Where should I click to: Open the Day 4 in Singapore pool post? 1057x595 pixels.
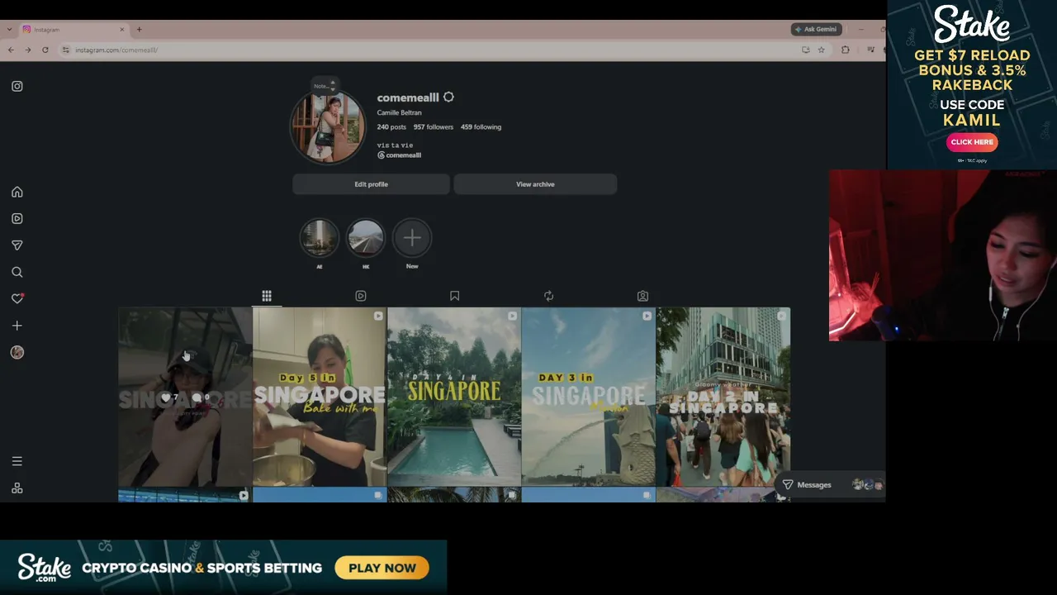point(454,397)
